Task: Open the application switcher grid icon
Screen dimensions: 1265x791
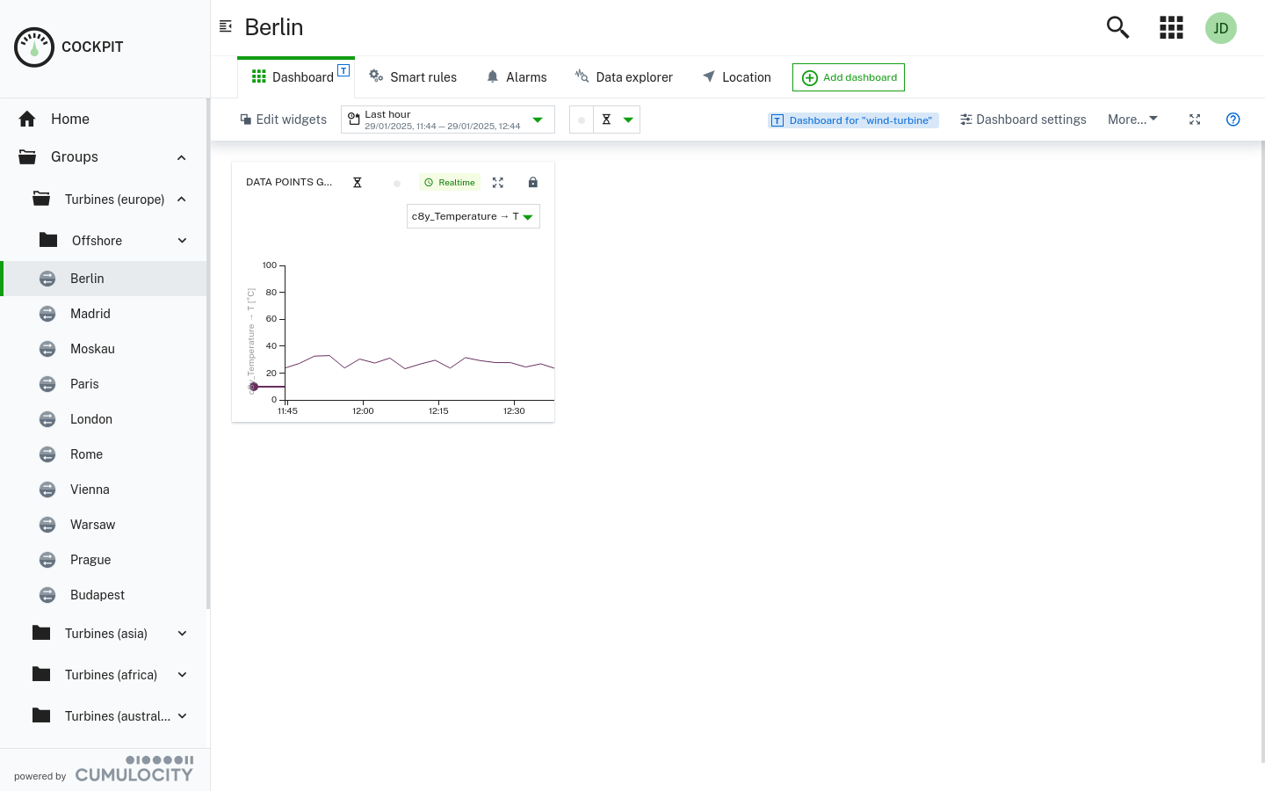Action: 1171,27
